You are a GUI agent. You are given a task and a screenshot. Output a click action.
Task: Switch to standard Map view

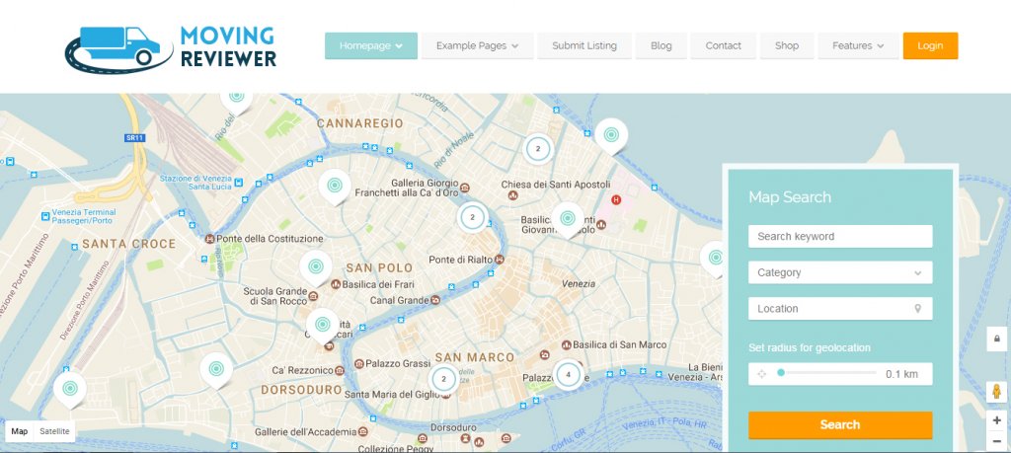(x=20, y=431)
